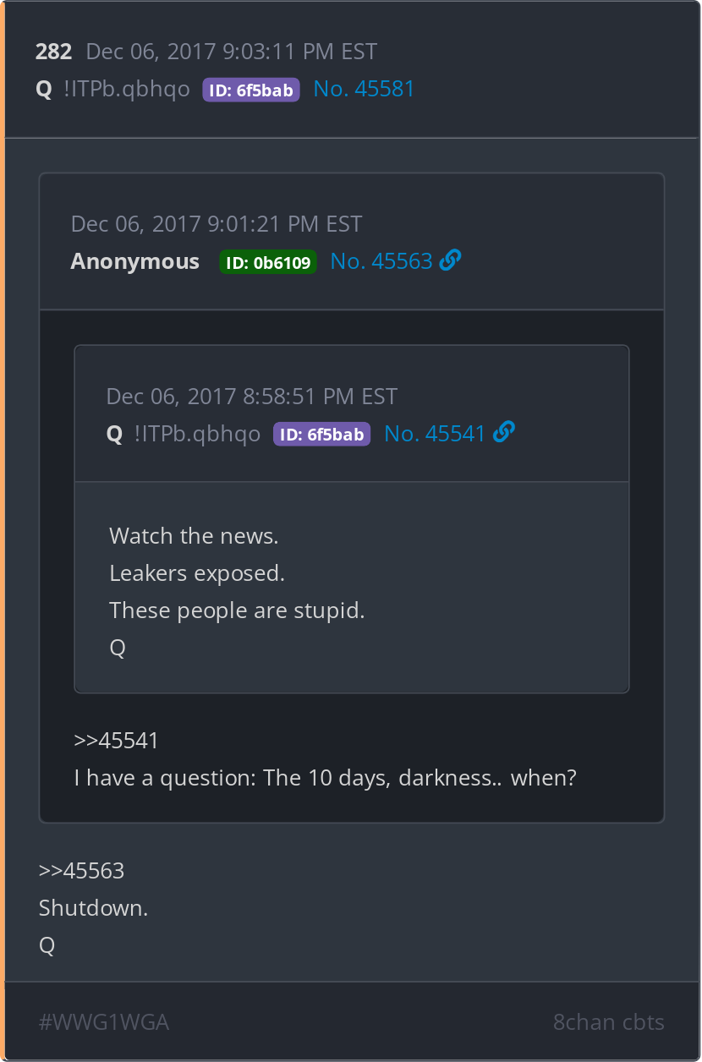Click the !ITPb.qbhqo tripcode in header
The height and width of the screenshot is (1062, 702).
127,89
